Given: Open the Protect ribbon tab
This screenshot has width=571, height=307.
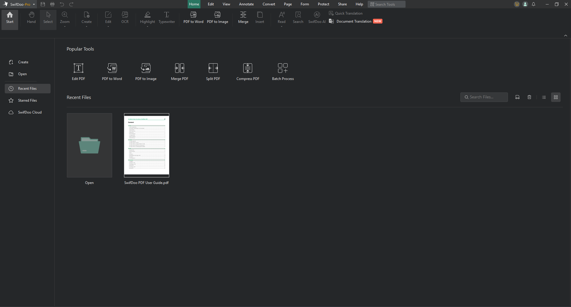Looking at the screenshot, I should (323, 4).
